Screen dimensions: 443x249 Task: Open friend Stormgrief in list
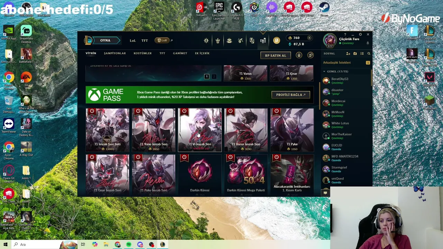(346, 169)
